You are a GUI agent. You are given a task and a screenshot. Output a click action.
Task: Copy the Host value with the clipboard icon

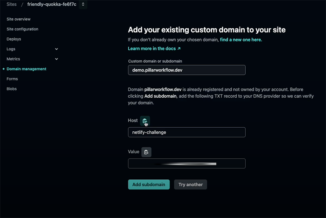145,121
